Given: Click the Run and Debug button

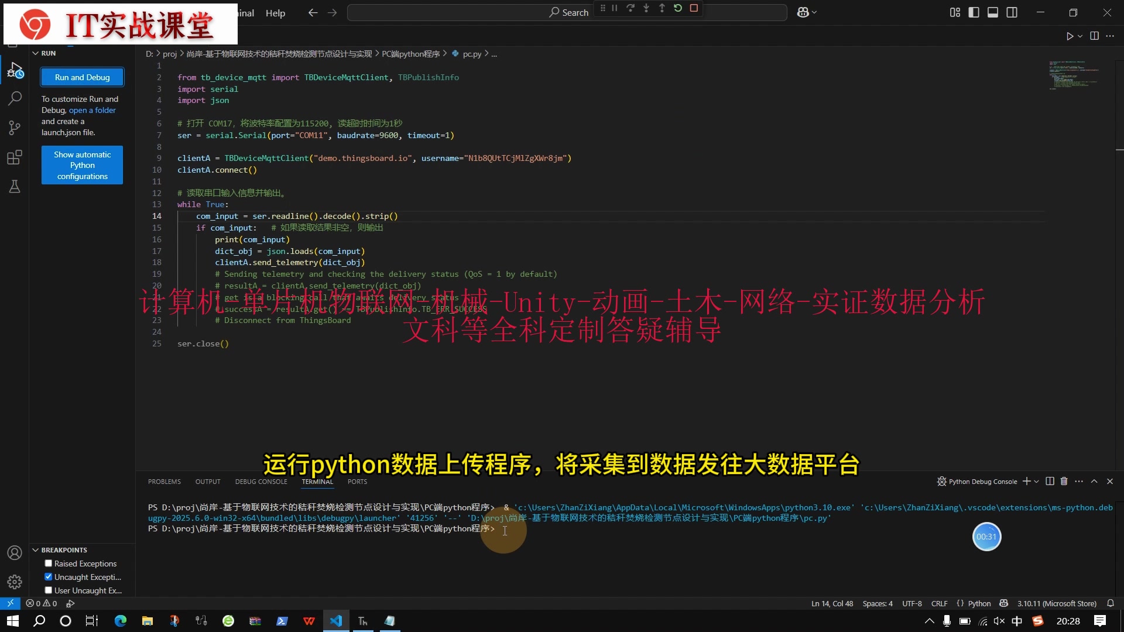Looking at the screenshot, I should (x=82, y=77).
